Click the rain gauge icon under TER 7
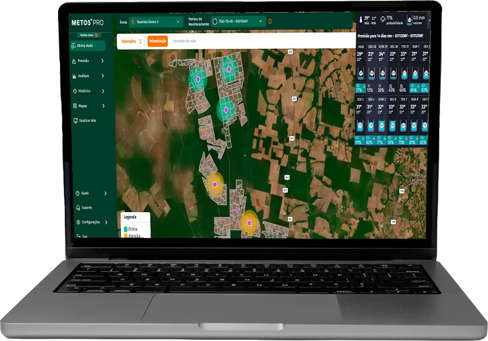 404,126
